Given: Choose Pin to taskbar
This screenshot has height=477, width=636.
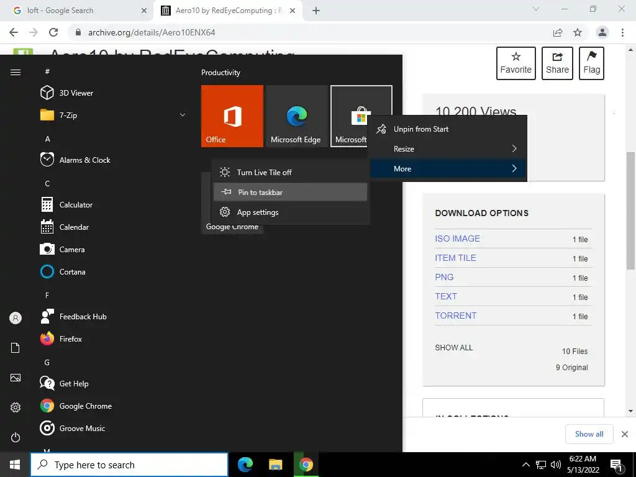Looking at the screenshot, I should (x=291, y=193).
